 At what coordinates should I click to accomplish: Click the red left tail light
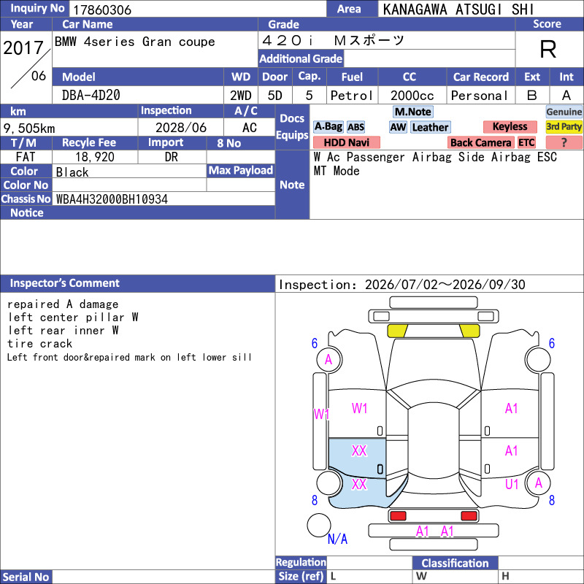click(398, 516)
